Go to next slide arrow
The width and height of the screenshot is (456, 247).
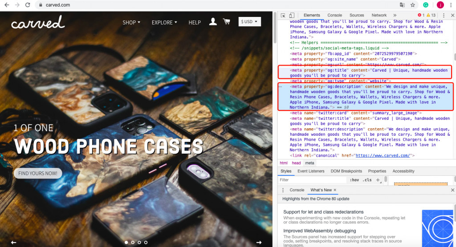tap(259, 243)
